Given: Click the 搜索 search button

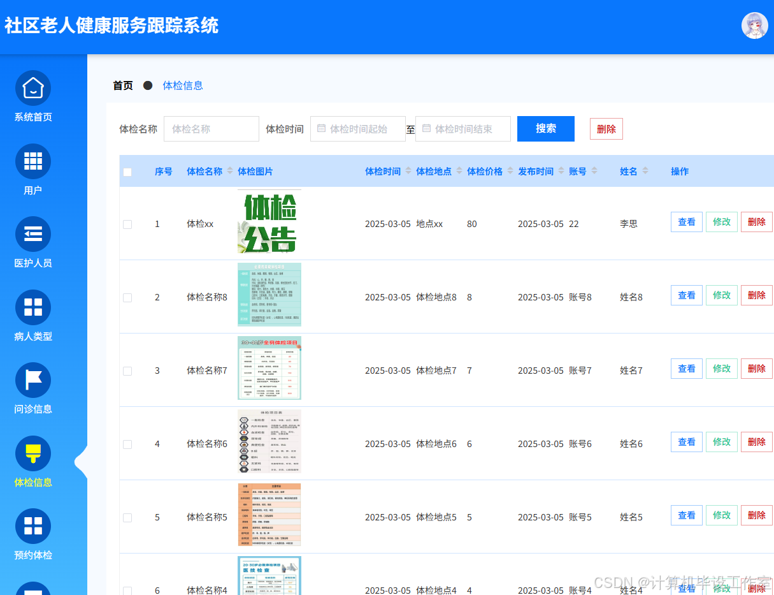Looking at the screenshot, I should pos(546,129).
